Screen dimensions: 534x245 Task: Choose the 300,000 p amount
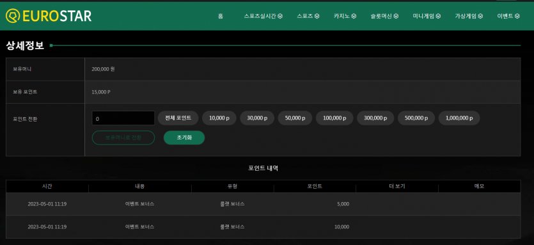(375, 118)
